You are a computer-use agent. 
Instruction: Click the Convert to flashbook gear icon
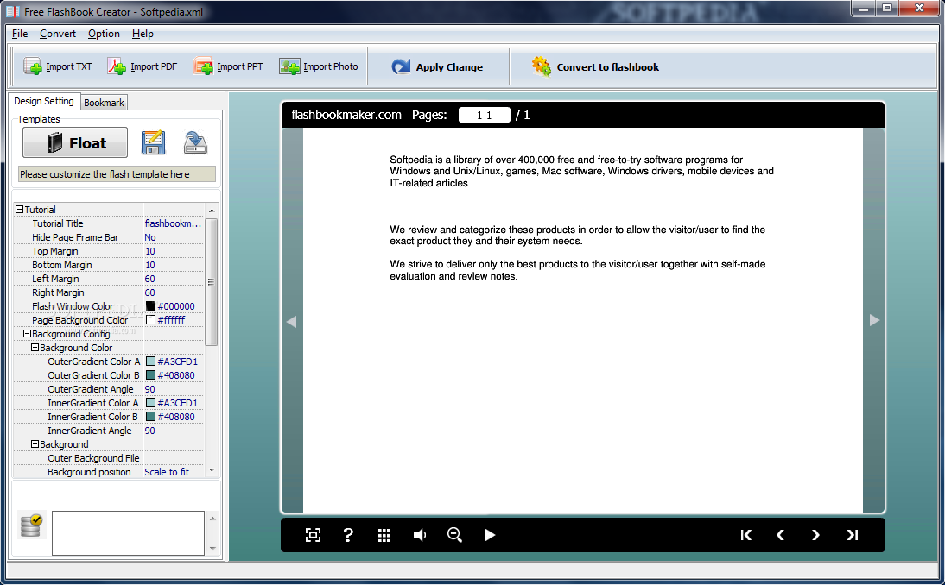542,66
